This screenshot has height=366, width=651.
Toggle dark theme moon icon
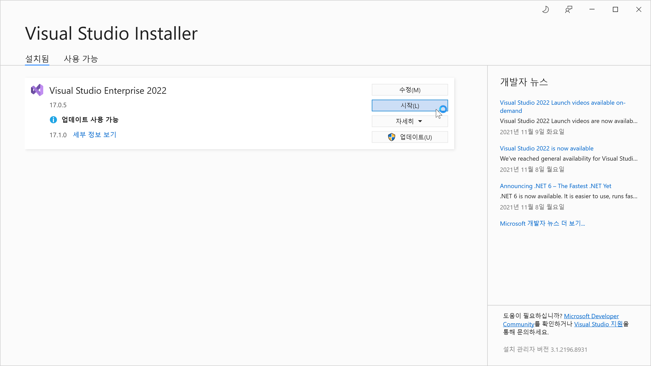pyautogui.click(x=545, y=10)
